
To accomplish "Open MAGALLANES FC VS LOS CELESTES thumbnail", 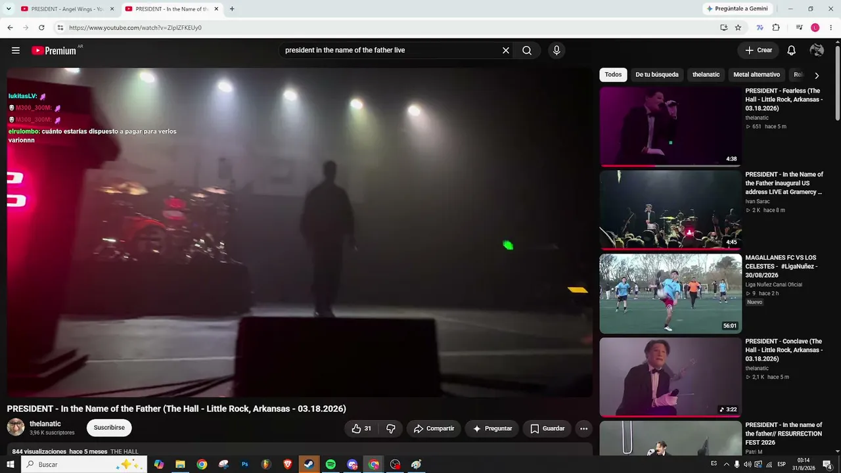I will (x=670, y=294).
